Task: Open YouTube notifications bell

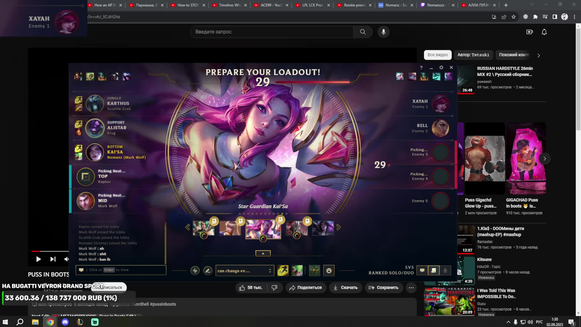Action: (x=544, y=32)
